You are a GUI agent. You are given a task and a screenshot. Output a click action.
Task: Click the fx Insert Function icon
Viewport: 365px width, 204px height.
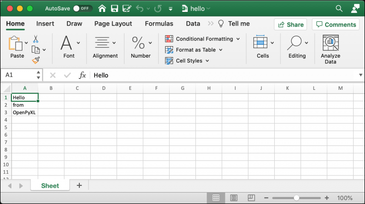click(82, 75)
